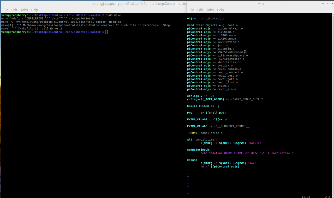334x198 pixels.
Task: Open Help menu in the vim window
Action: tap(220, 10)
